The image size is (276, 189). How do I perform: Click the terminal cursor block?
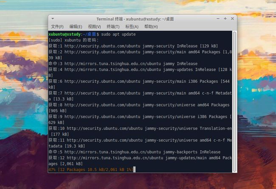point(134,170)
